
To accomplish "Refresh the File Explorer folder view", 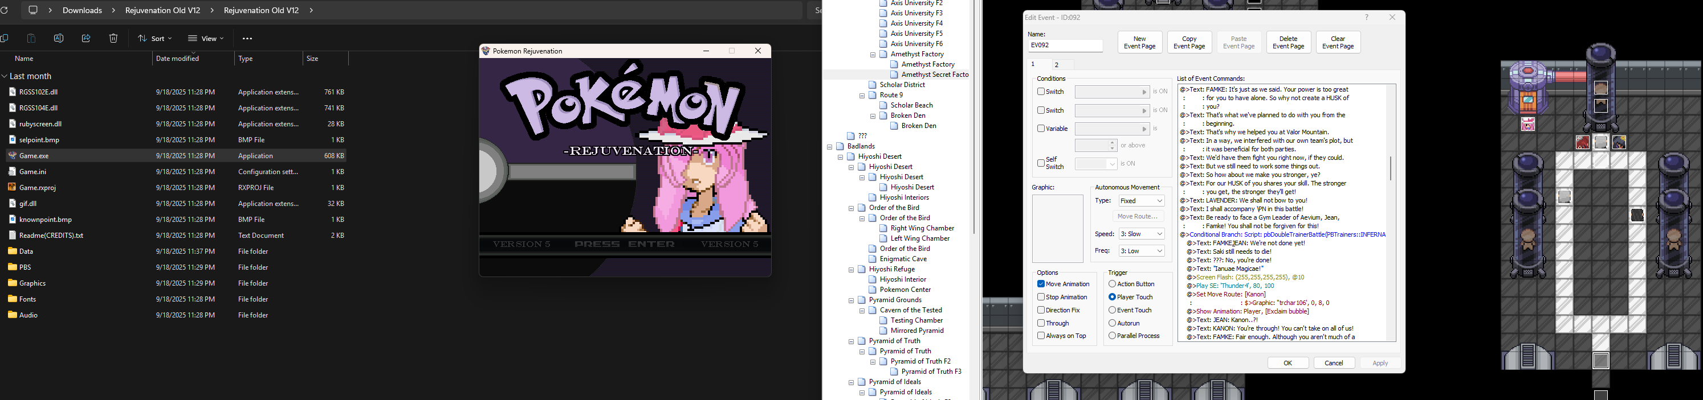I will coord(3,11).
